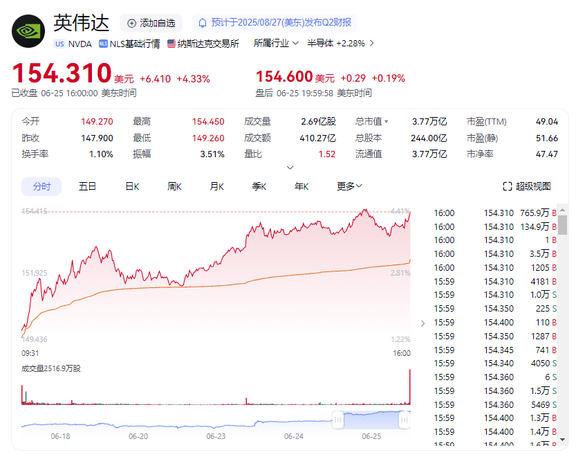
Task: Click 添加自选 button
Action: tap(151, 23)
